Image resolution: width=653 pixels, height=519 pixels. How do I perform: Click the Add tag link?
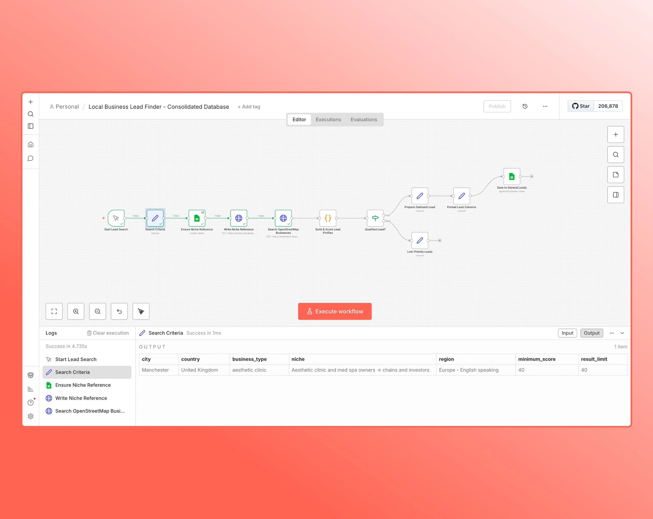(249, 107)
